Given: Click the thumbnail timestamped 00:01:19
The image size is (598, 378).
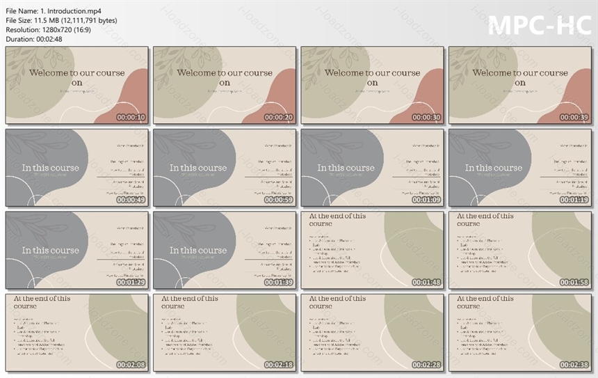Looking at the screenshot, I should 520,168.
